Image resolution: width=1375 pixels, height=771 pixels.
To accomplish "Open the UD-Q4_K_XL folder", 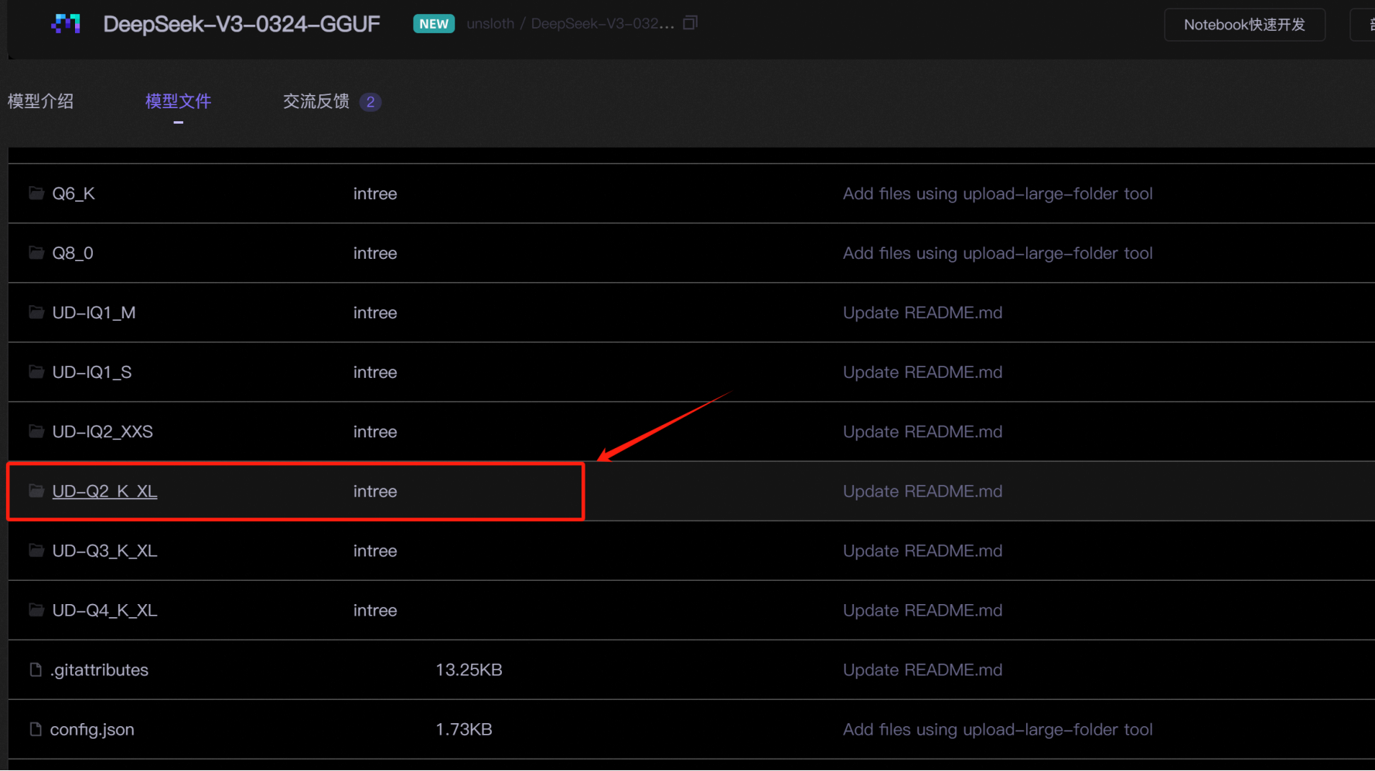I will tap(104, 610).
